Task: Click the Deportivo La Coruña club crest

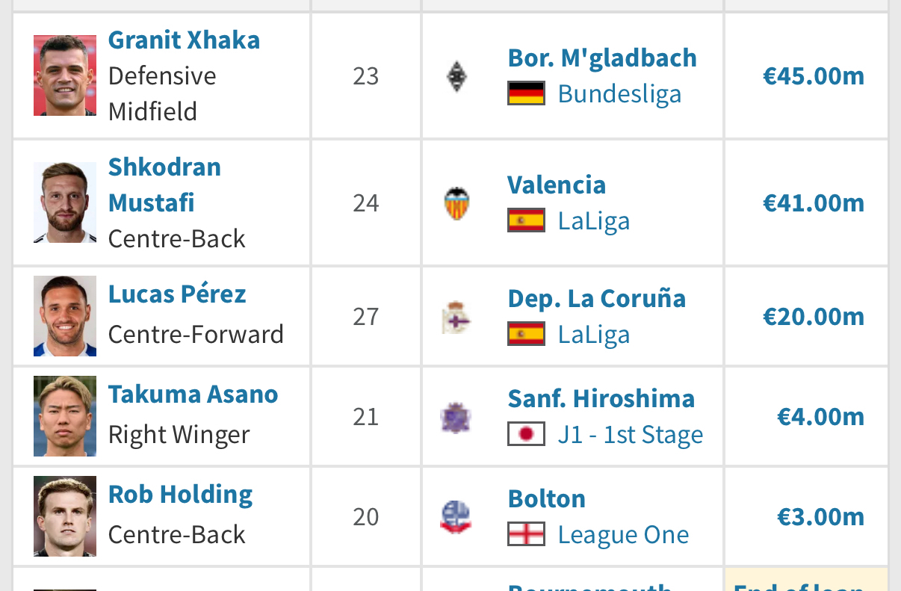Action: click(x=456, y=317)
